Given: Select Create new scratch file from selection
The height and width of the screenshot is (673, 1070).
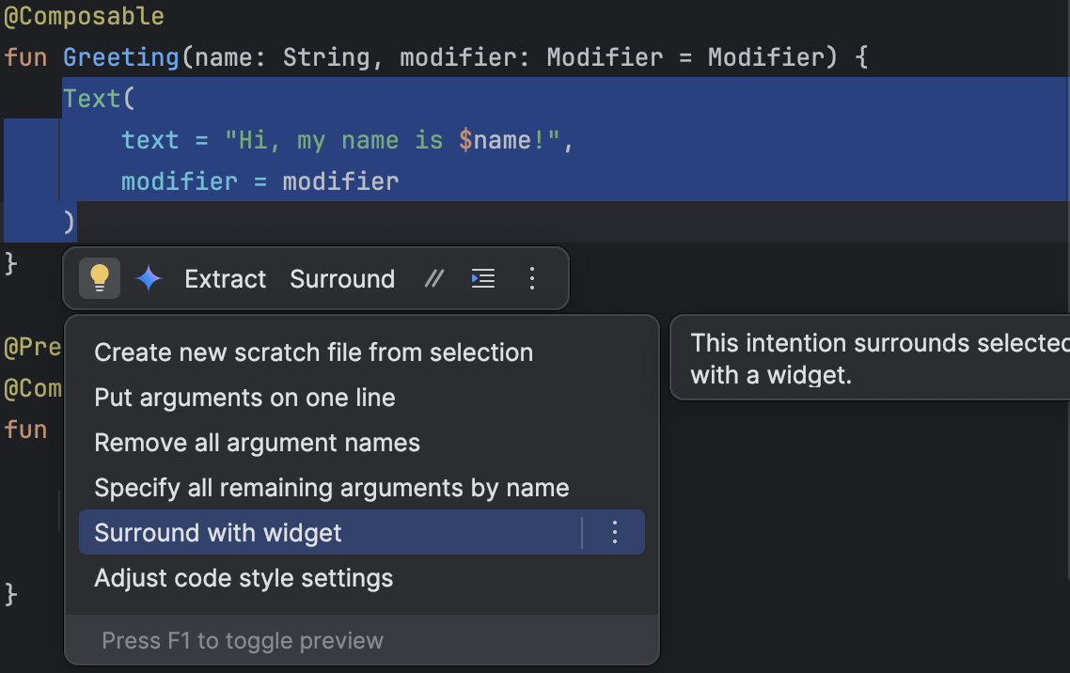Looking at the screenshot, I should click(x=313, y=352).
